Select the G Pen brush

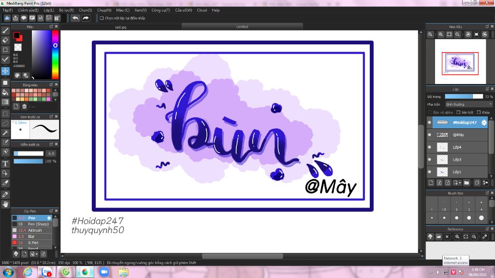click(x=31, y=243)
